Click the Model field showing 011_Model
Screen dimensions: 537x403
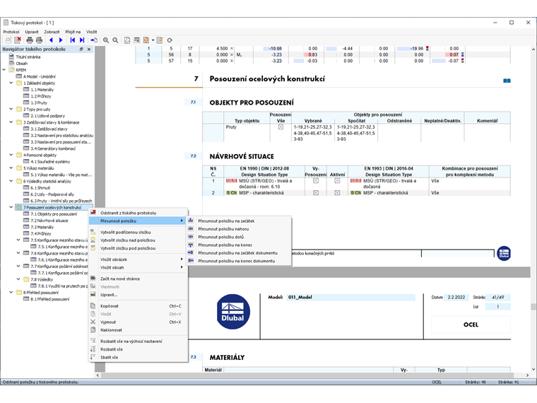[351, 297]
